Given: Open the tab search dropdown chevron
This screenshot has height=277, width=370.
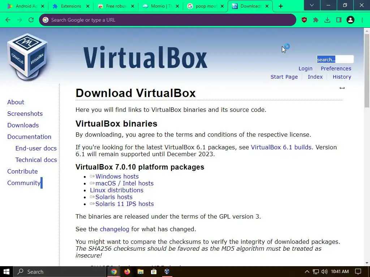Looking at the screenshot, I should pos(312,5).
